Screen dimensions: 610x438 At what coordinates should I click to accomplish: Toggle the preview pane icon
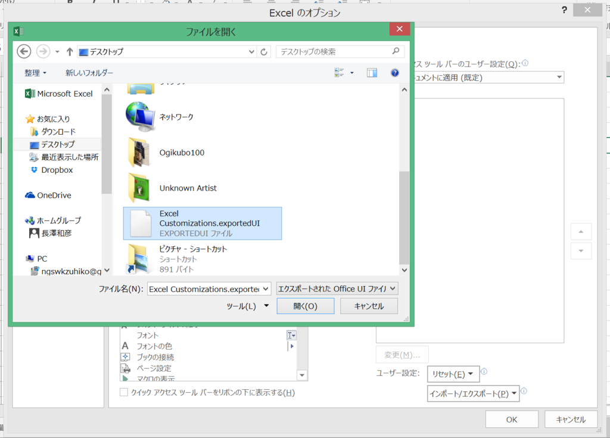point(372,73)
